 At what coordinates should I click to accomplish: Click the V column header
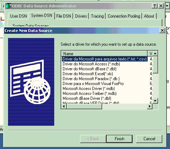[x=150, y=54]
